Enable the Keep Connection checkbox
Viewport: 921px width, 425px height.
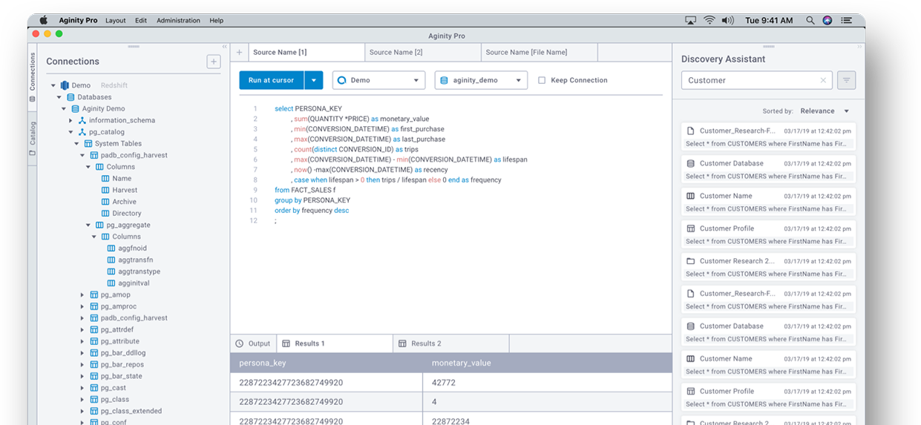(x=542, y=80)
